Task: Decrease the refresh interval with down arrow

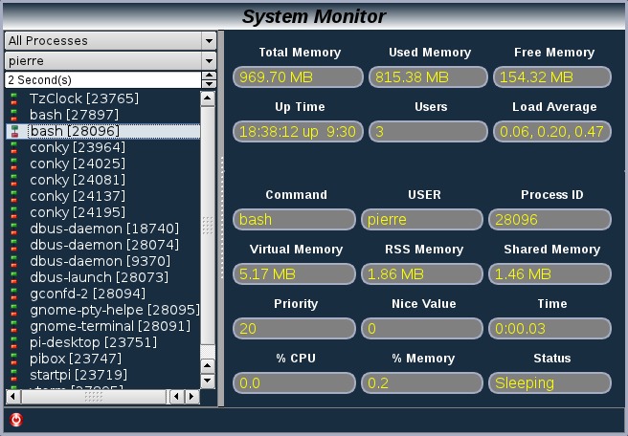Action: coord(210,84)
